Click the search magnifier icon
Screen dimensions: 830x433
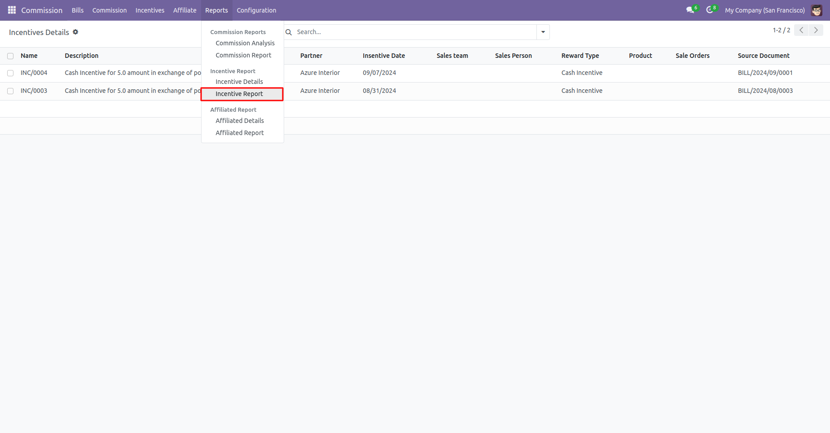pyautogui.click(x=289, y=32)
